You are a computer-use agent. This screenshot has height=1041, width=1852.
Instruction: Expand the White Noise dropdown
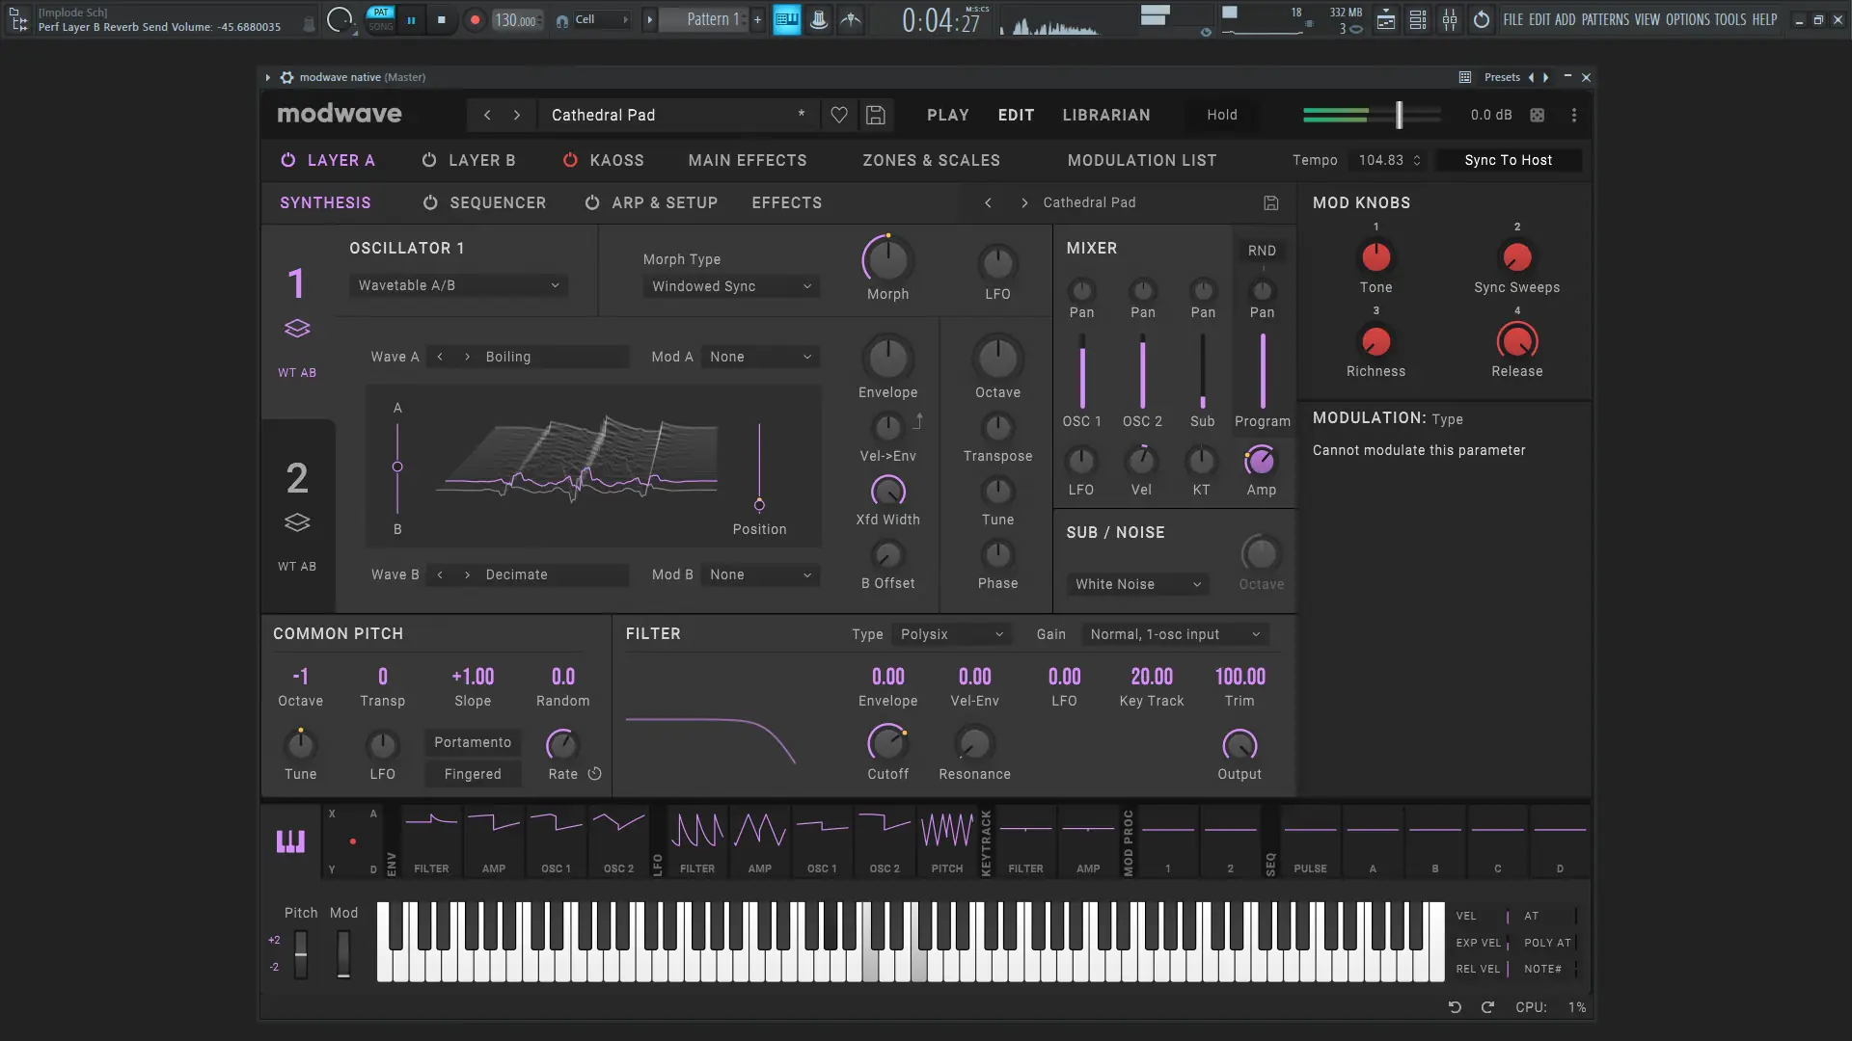(1137, 584)
